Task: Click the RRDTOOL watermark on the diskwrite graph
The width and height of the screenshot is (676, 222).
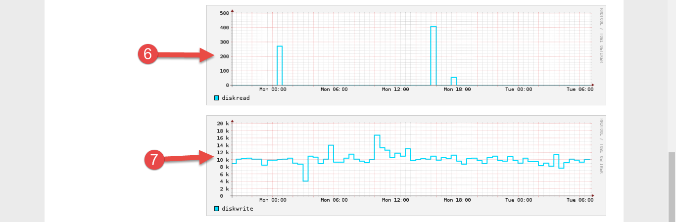Action: [x=601, y=146]
